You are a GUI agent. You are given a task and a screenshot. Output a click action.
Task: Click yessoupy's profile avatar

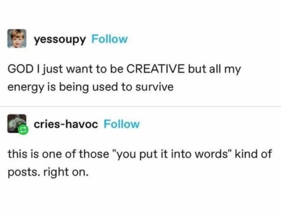(x=17, y=39)
